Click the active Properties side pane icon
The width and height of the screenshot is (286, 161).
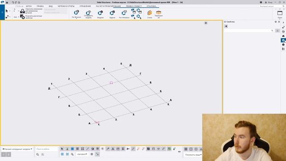pos(283,40)
